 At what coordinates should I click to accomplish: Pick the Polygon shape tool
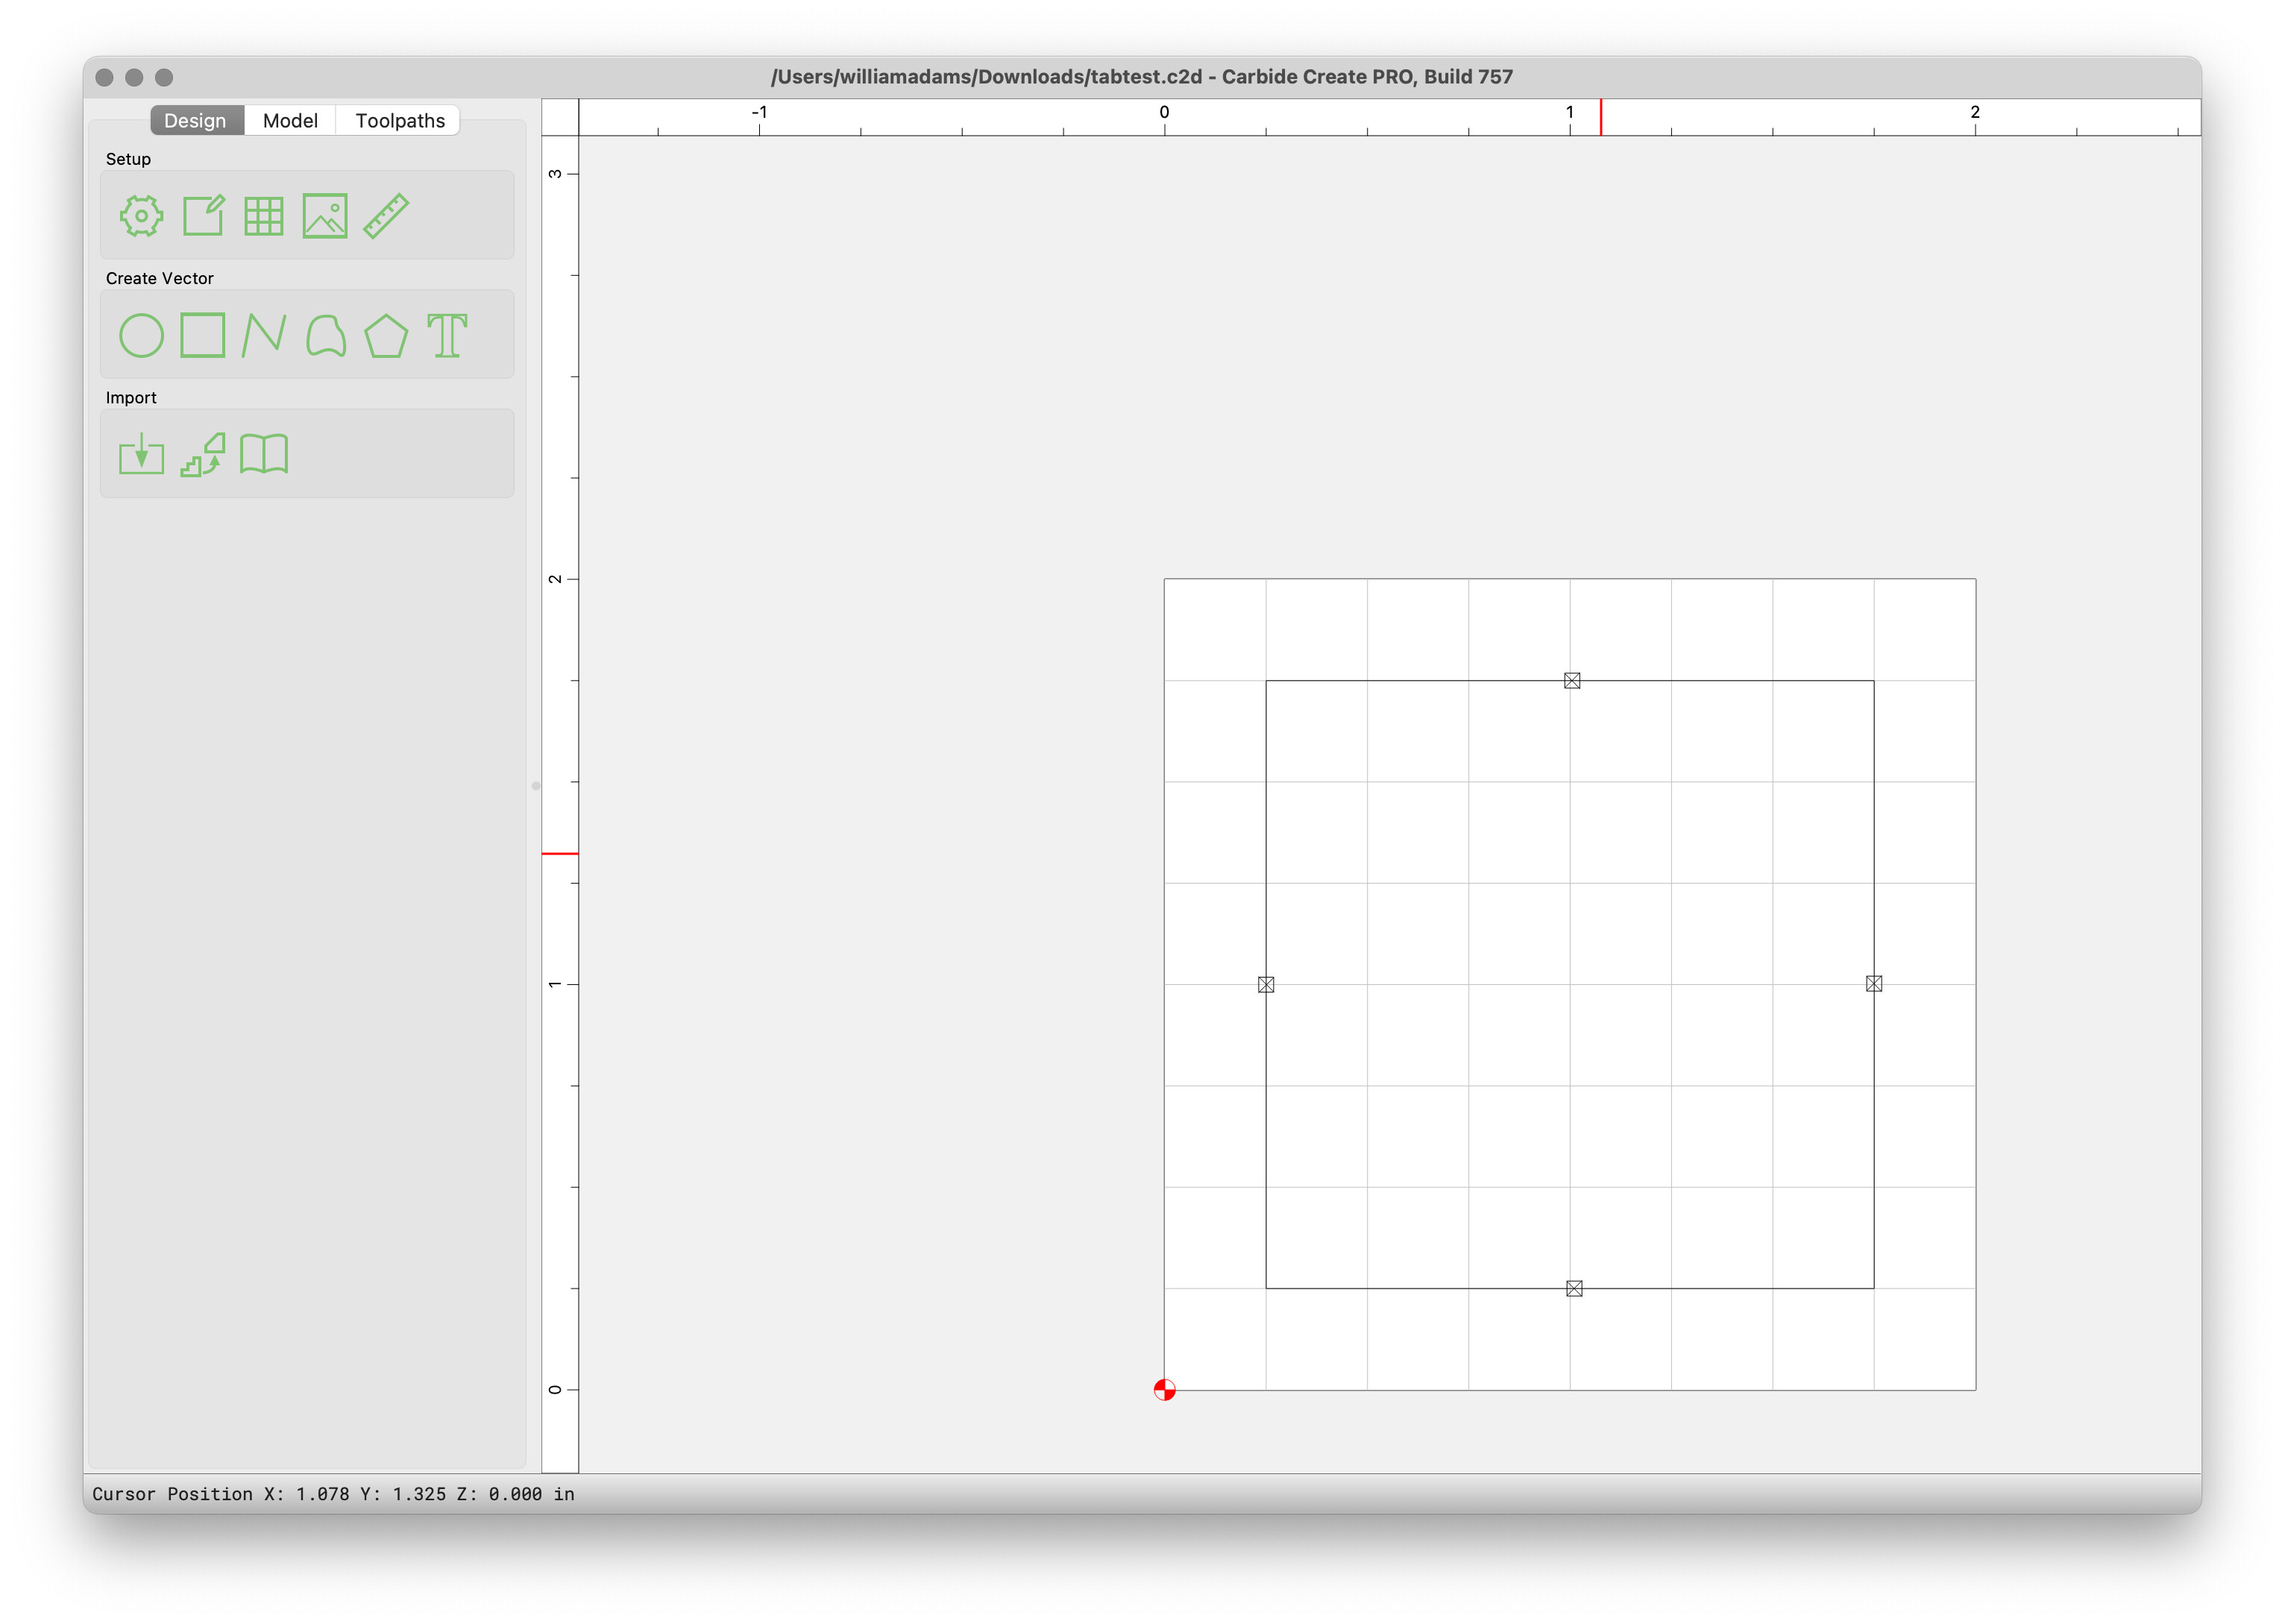tap(386, 335)
